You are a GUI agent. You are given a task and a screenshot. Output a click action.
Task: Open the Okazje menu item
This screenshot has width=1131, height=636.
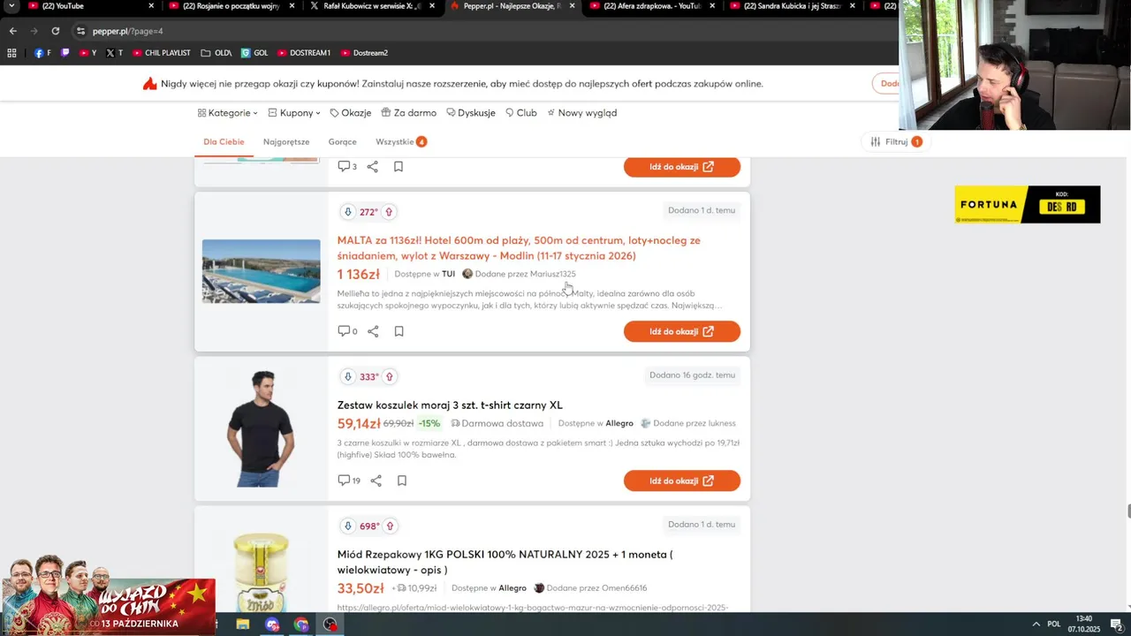[x=351, y=113]
